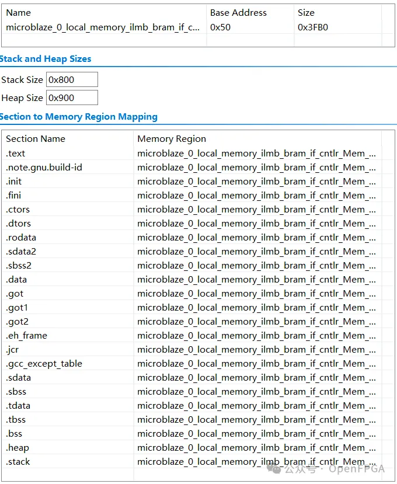Select the .note.gnu.build-id section name
Screen dimensions: 397x484
click(x=44, y=168)
